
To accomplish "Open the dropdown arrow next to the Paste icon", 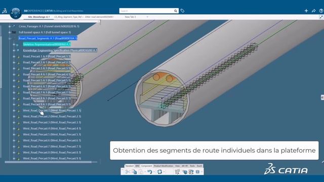I will 145,172.
